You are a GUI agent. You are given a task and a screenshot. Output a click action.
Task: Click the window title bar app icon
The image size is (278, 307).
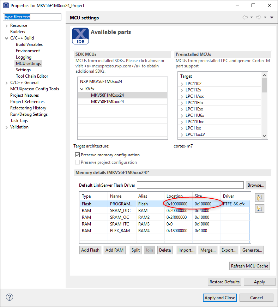[6, 5]
